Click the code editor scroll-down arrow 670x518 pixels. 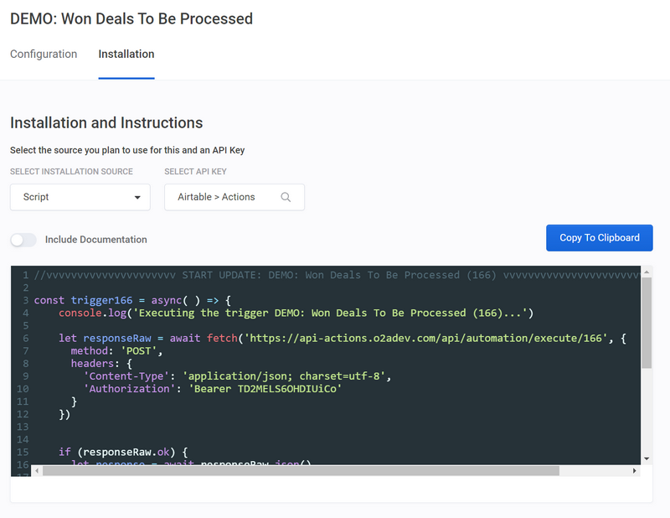pos(646,458)
